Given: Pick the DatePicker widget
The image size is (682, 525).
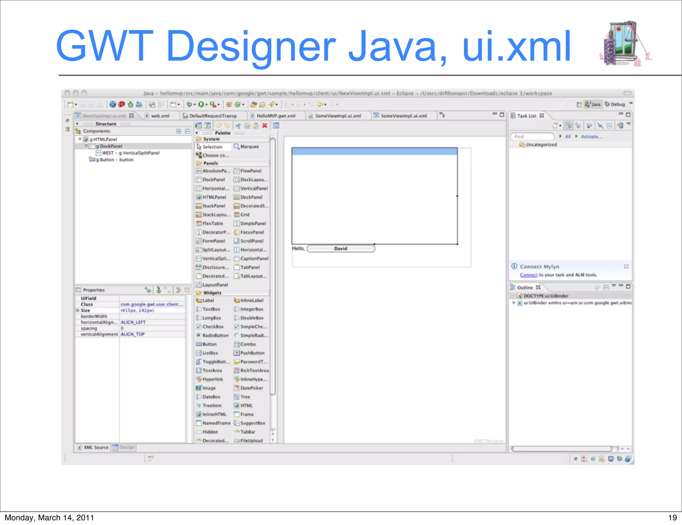Looking at the screenshot, I should click(248, 388).
